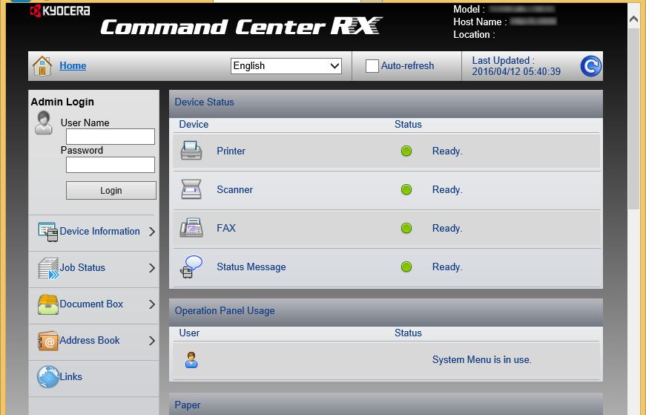Click Printer's Ready status text
The image size is (646, 415).
[x=447, y=151]
